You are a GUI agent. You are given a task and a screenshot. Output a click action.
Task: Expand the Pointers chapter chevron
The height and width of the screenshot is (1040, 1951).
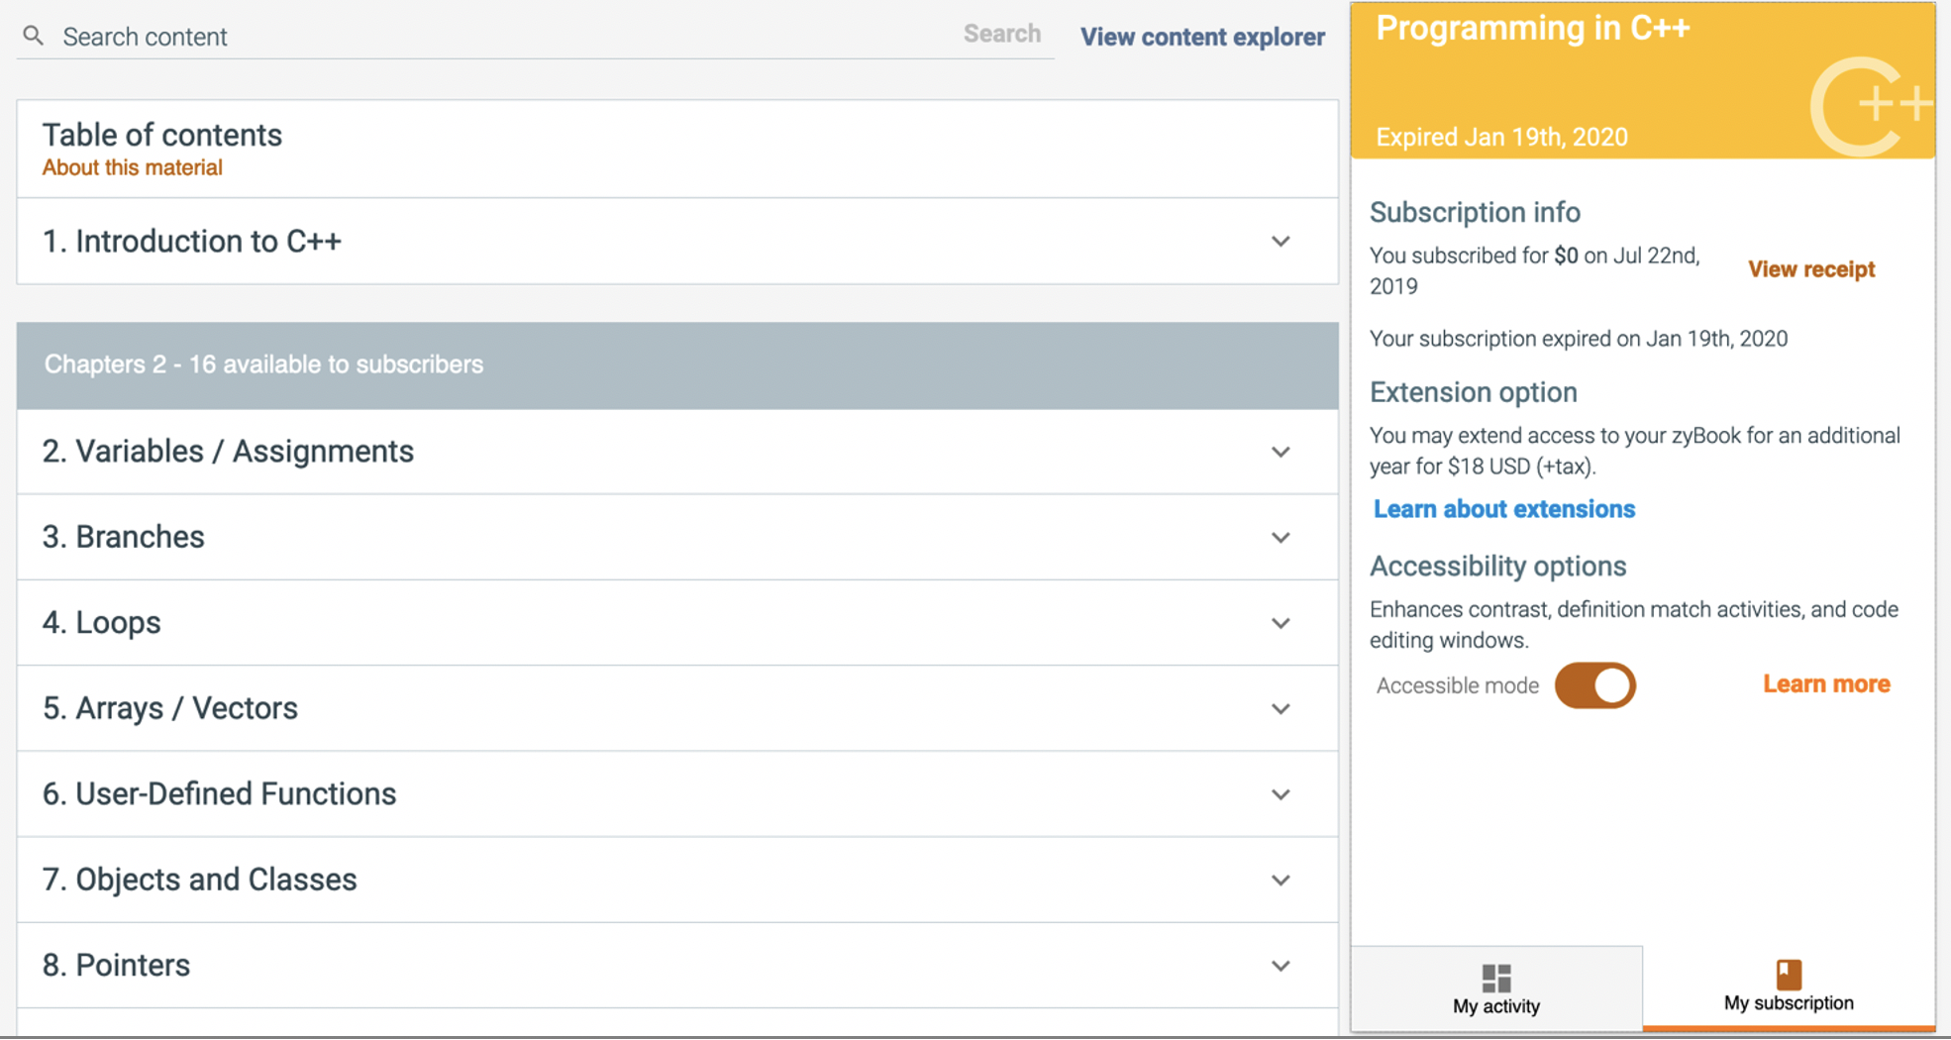[1281, 967]
